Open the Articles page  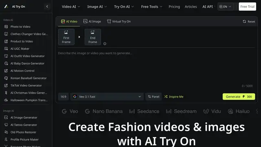pos(190,7)
